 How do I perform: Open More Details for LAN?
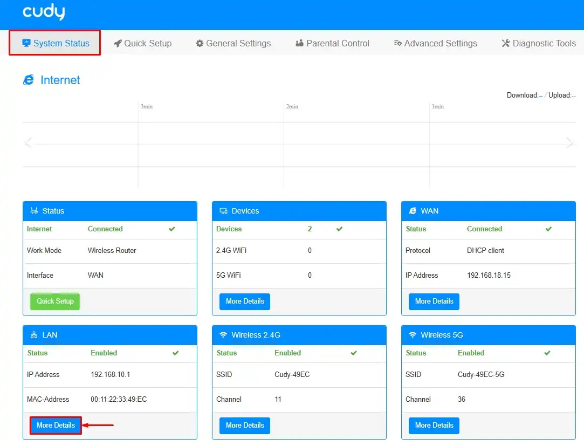click(56, 425)
